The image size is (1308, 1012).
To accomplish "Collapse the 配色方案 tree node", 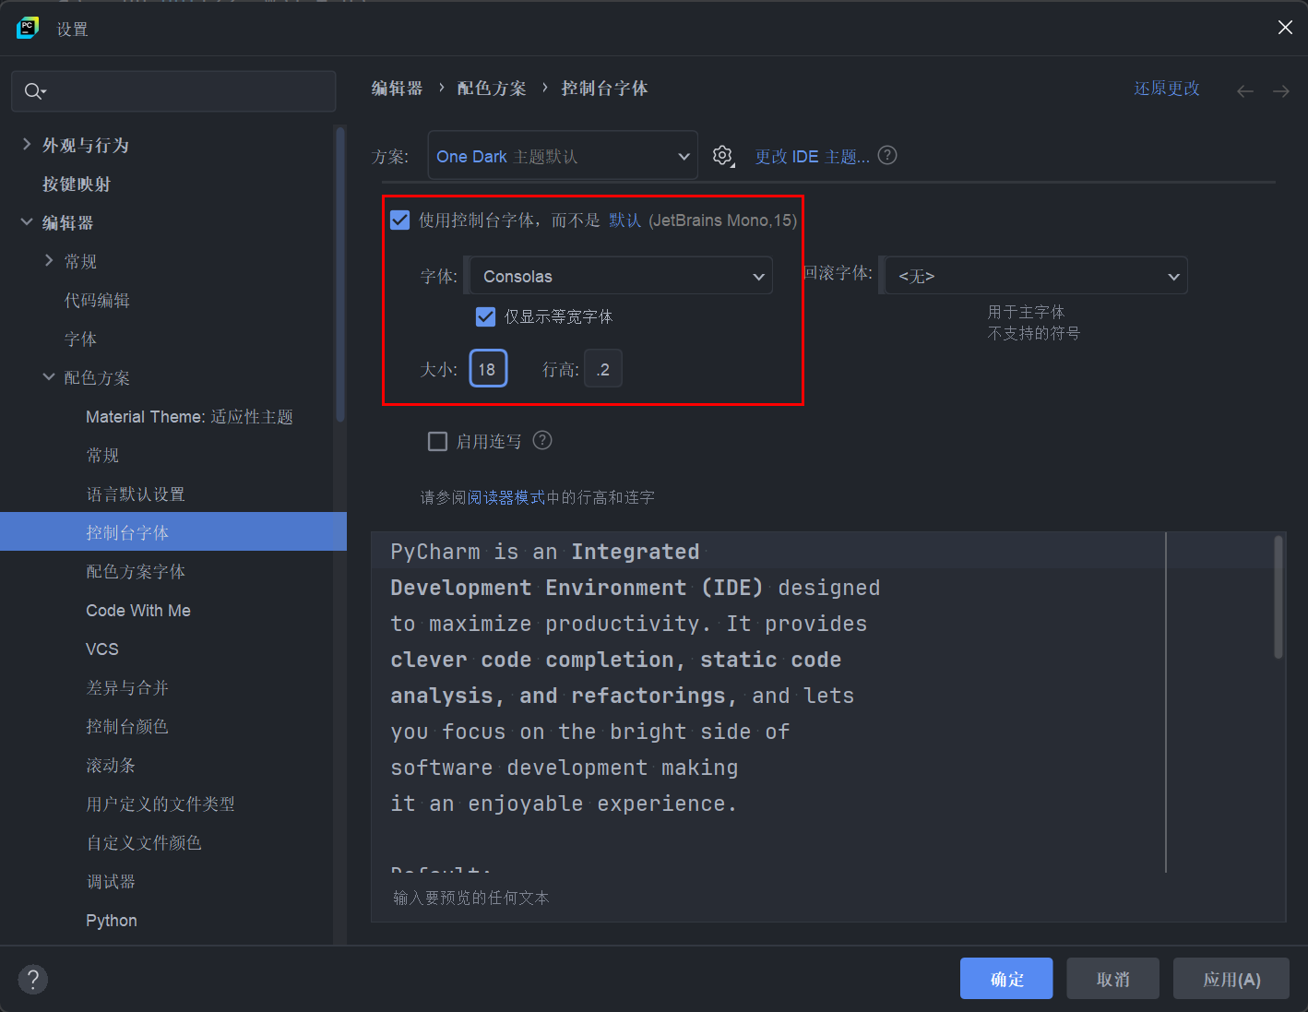I will pos(49,376).
